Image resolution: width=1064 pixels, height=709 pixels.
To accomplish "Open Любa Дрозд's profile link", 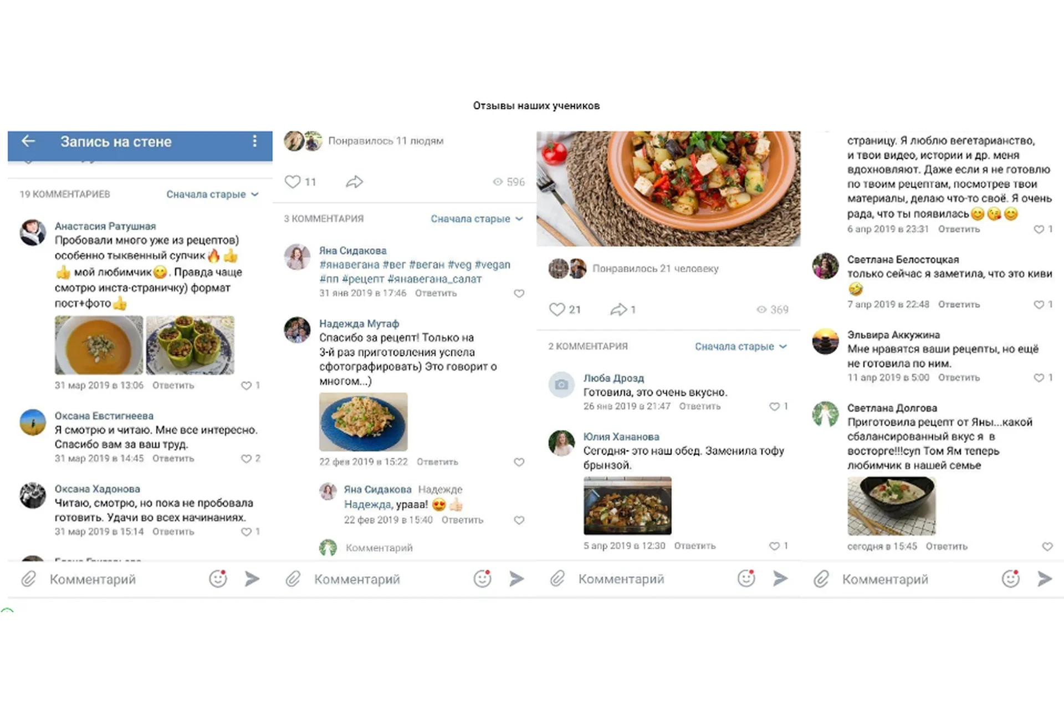I will click(x=613, y=378).
